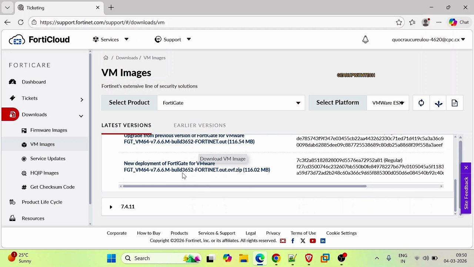Image resolution: width=474 pixels, height=267 pixels.
Task: Open File Explorer from the taskbar
Action: (x=243, y=258)
